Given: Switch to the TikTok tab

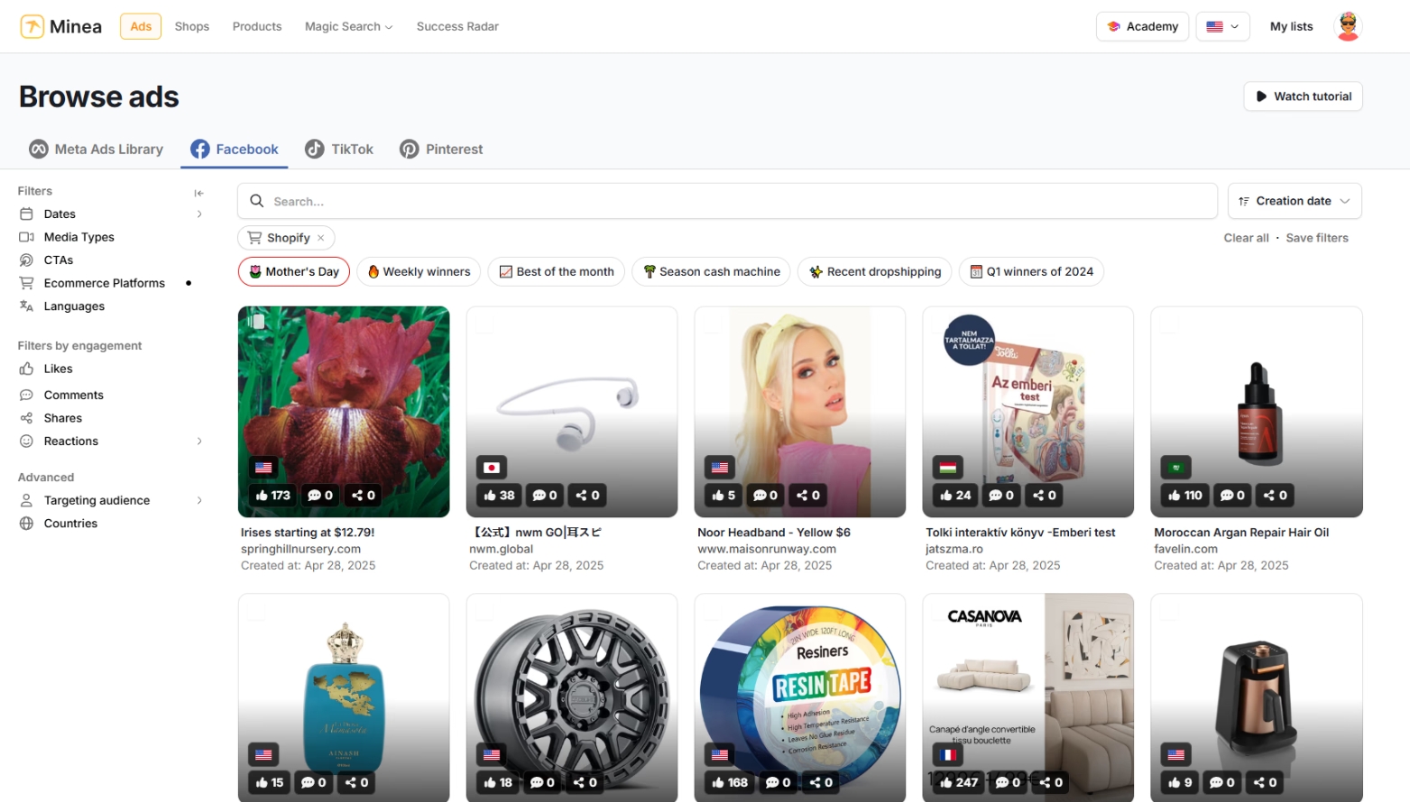Looking at the screenshot, I should pos(339,150).
